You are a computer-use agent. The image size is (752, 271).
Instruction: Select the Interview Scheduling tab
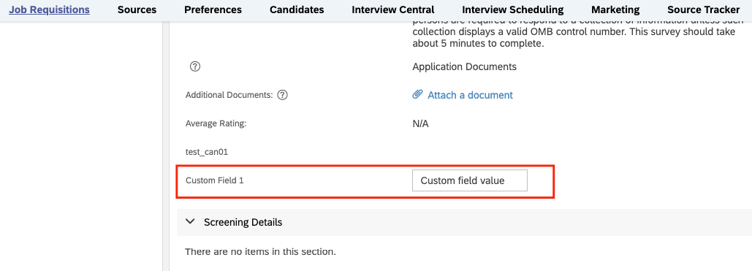point(513,9)
